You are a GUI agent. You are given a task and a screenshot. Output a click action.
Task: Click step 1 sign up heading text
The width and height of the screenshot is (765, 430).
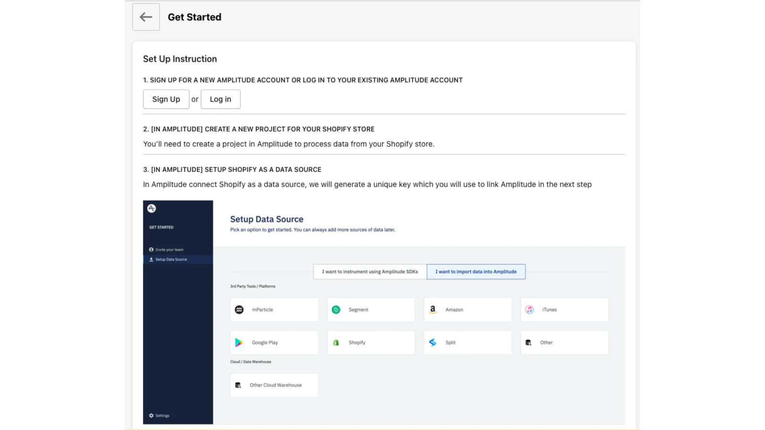coord(303,80)
